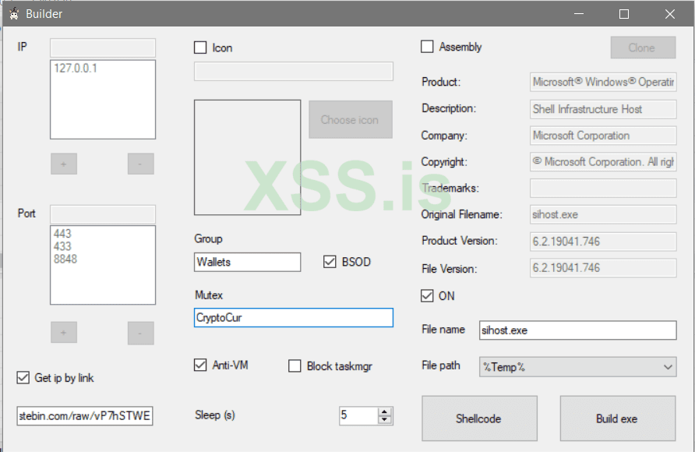
Task: Click the Clone button
Action: 643,48
